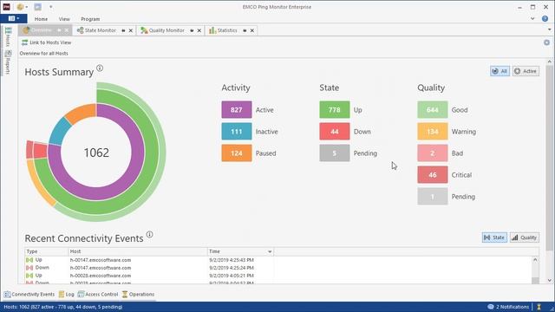Click the pink 2 Bad quality box
555x312 pixels.
pyautogui.click(x=433, y=153)
